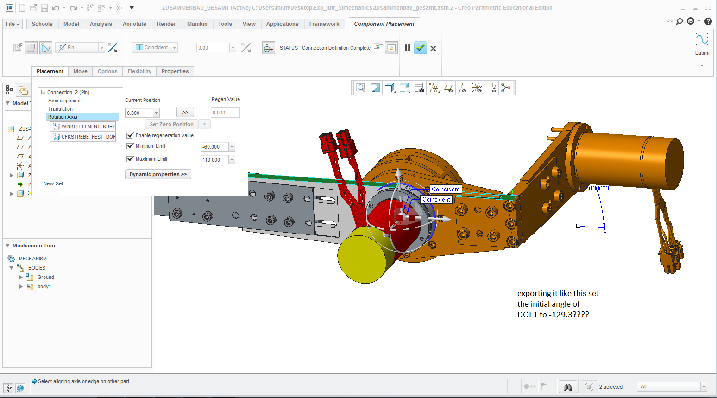The height and width of the screenshot is (398, 717).
Task: Toggle plane display in graphics toolbar
Action: click(448, 88)
